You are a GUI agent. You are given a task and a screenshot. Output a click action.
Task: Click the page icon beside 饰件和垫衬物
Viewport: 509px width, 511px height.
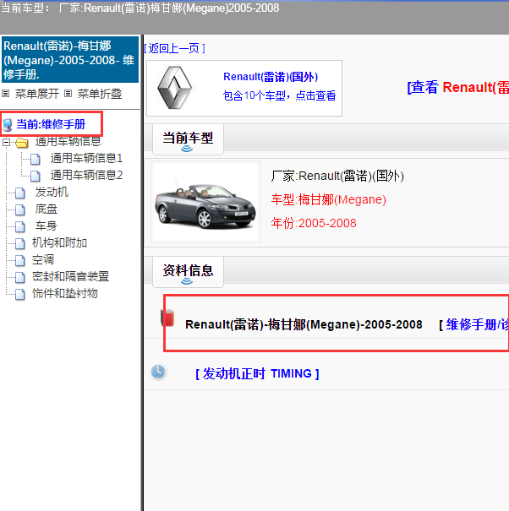tap(20, 294)
